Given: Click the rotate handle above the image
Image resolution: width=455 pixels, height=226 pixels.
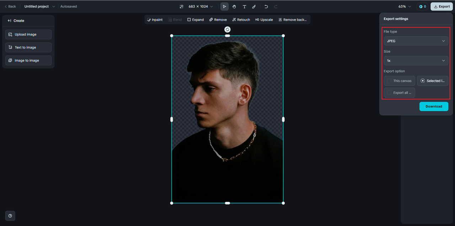Looking at the screenshot, I should (x=227, y=29).
